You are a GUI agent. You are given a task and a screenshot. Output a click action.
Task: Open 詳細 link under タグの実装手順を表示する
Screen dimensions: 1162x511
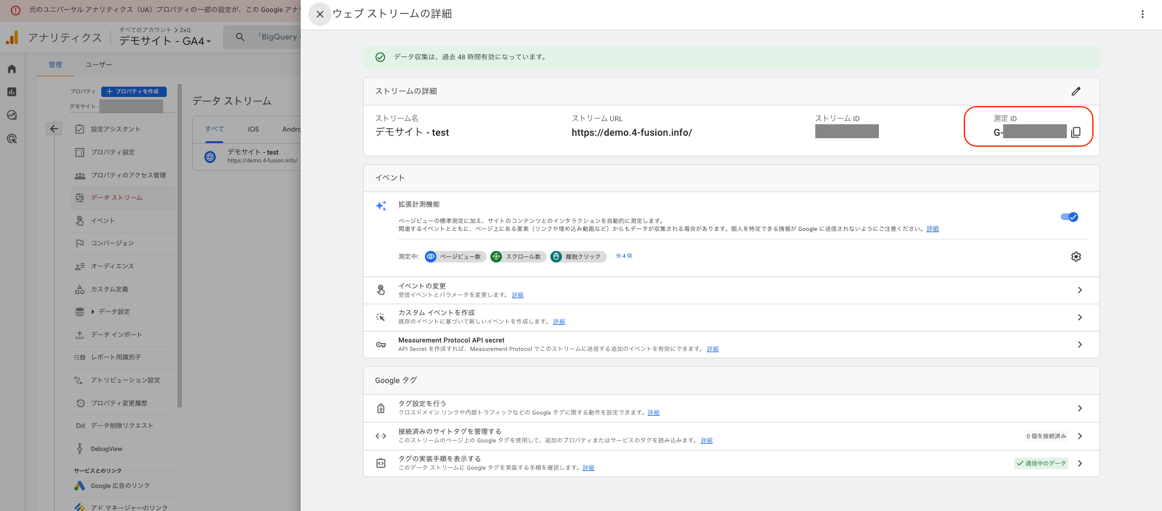589,468
